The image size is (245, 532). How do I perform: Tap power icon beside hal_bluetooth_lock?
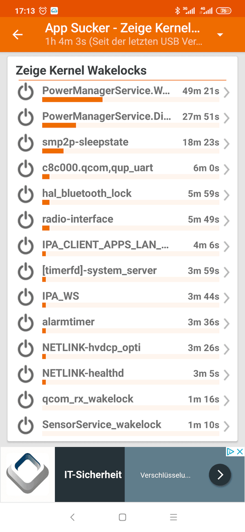tap(26, 195)
